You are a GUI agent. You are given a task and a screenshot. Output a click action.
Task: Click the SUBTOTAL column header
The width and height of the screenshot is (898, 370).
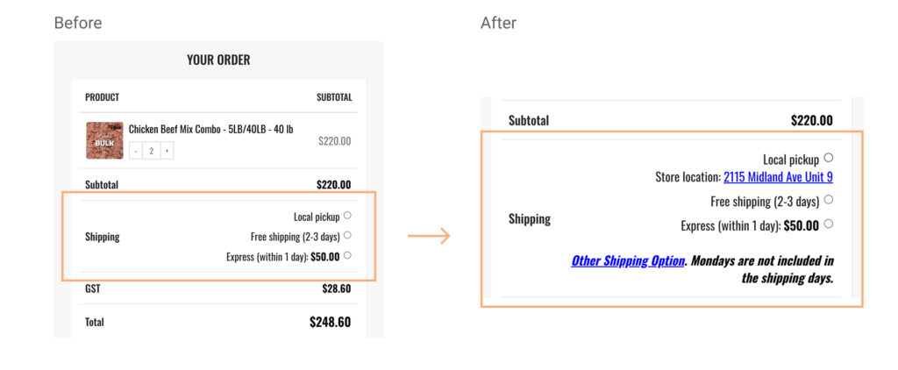pyautogui.click(x=334, y=97)
